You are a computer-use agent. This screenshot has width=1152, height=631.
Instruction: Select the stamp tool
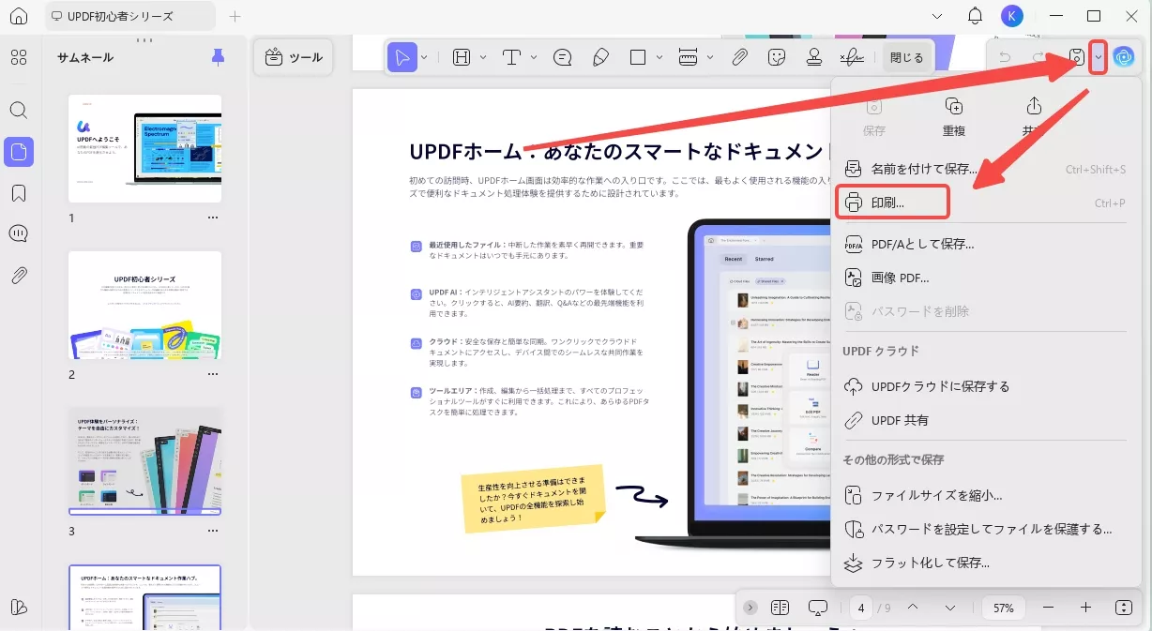(814, 57)
